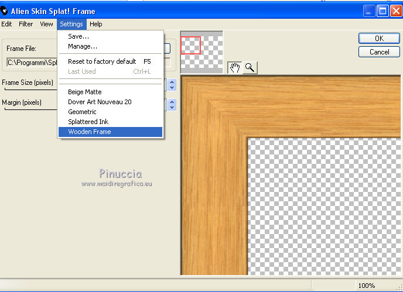Screen dimensions: 403x292
Task: Increase Frame Size with up arrow
Action: coord(172,82)
